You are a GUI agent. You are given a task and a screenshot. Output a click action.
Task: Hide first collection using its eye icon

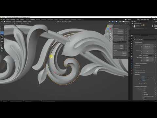[x=154, y=25]
